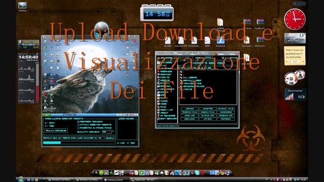
Task: Click the REFRESH button in file manager
Action: (x=225, y=119)
